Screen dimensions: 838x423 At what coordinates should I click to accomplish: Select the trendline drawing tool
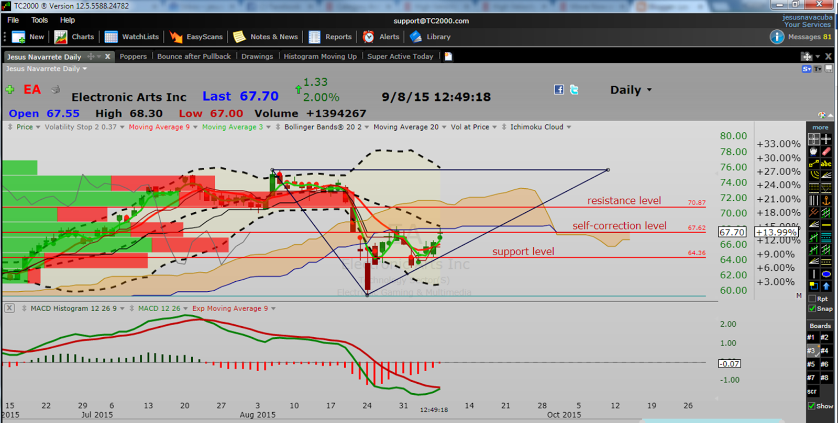click(x=813, y=164)
